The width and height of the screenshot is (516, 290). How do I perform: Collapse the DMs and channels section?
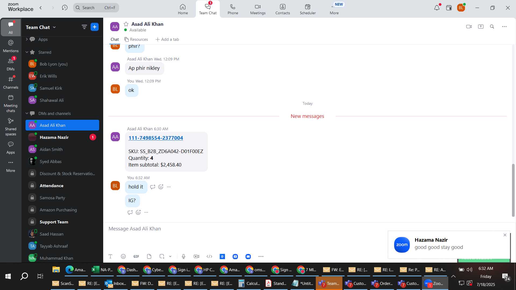click(27, 113)
